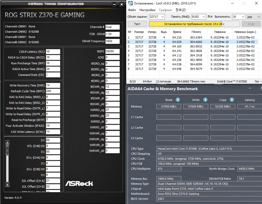
Task: Open the 정보(Z) menu in LinX
Action: pos(180,10)
